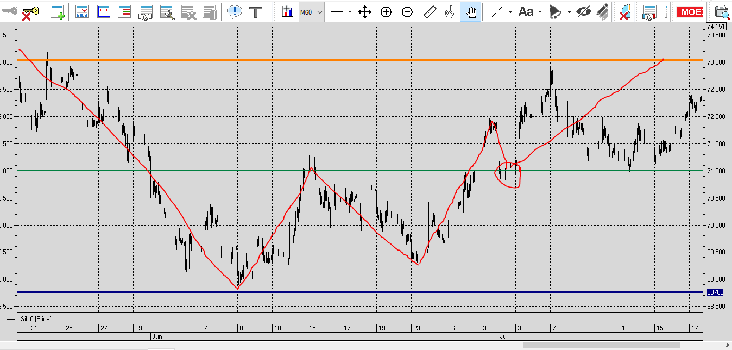Click the bar chart indicators icon
The width and height of the screenshot is (732, 350).
(x=287, y=11)
